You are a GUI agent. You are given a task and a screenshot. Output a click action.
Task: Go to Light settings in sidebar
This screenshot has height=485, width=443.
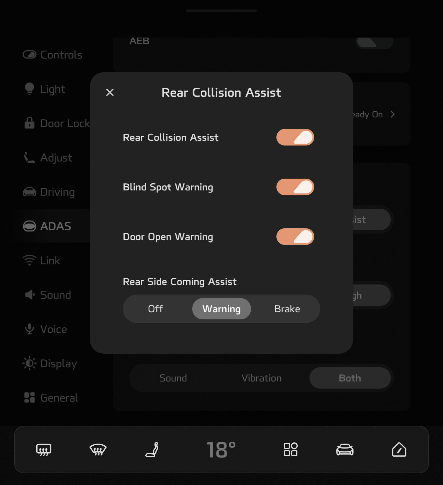[x=44, y=89]
